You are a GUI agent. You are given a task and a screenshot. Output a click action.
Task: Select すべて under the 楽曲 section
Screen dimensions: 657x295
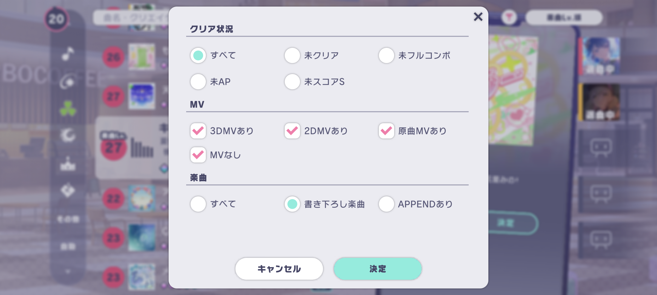[198, 204]
